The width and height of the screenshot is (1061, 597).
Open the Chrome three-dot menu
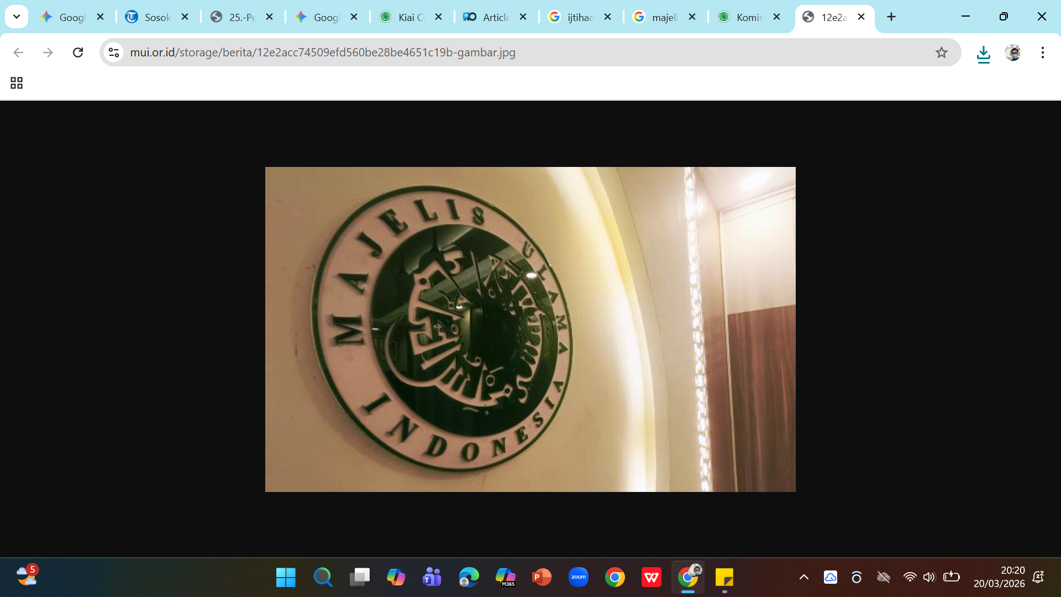[1043, 53]
